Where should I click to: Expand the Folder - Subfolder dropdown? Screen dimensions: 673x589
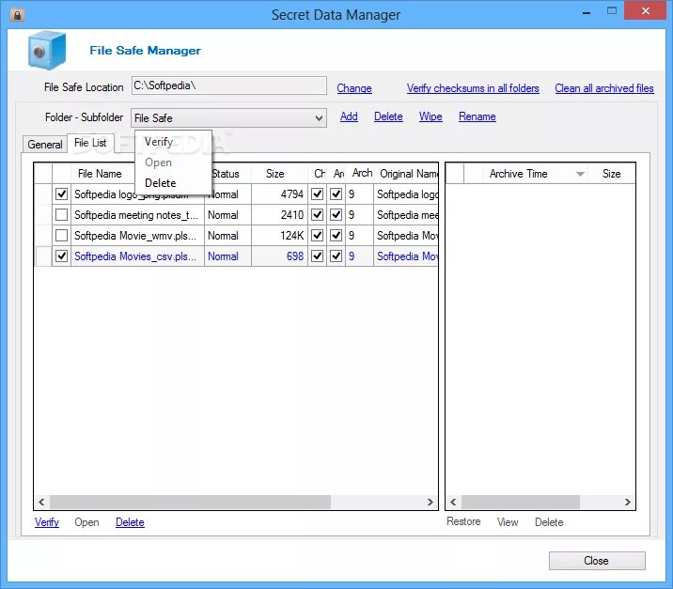[x=319, y=118]
